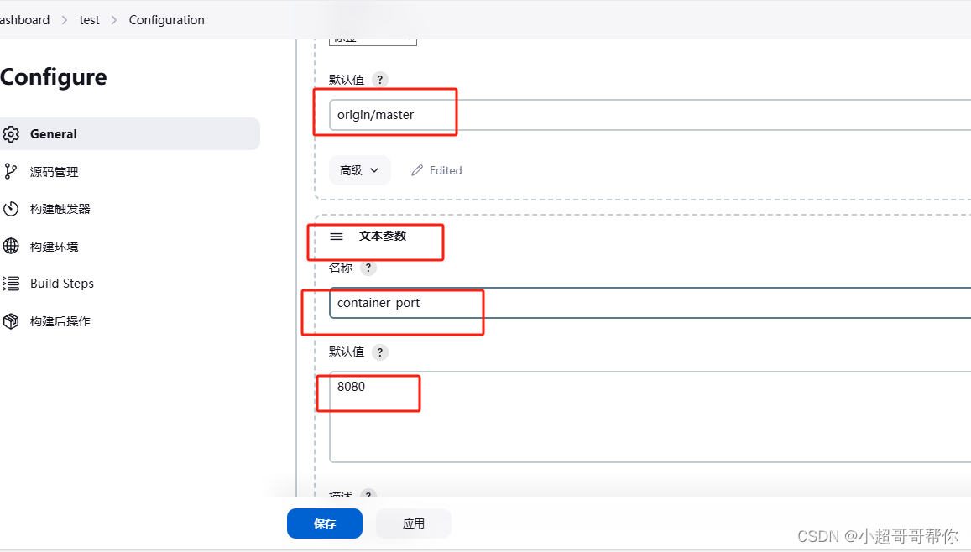Expand the 高级 advanced dropdown
Viewport: 971px width, 552px height.
coord(359,170)
